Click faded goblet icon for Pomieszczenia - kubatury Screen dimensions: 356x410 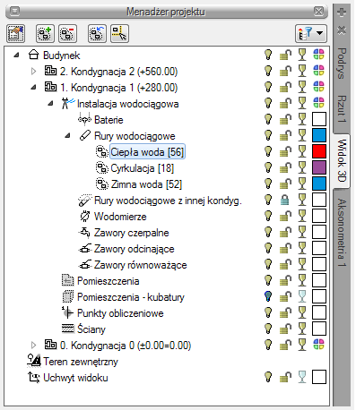[x=302, y=296]
